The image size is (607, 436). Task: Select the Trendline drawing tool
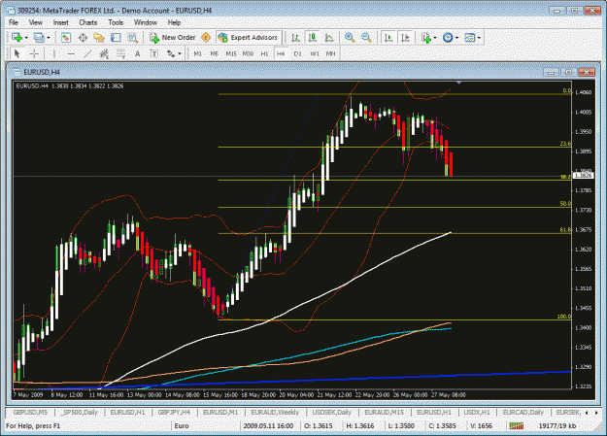(x=87, y=53)
